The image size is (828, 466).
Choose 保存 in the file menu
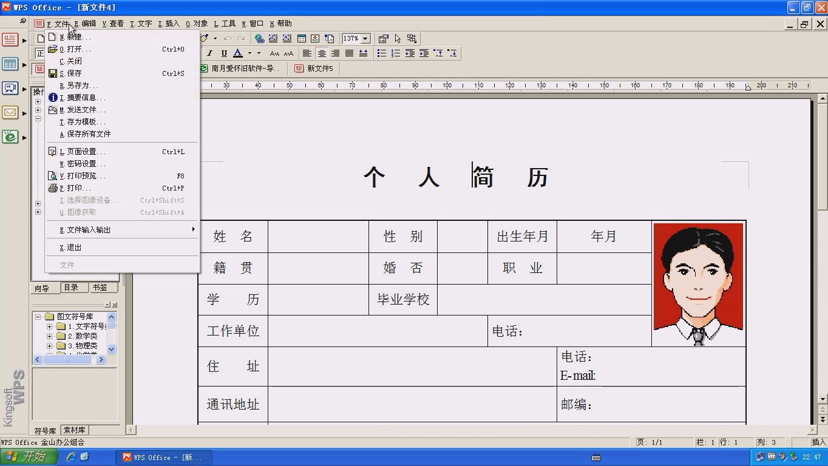122,73
